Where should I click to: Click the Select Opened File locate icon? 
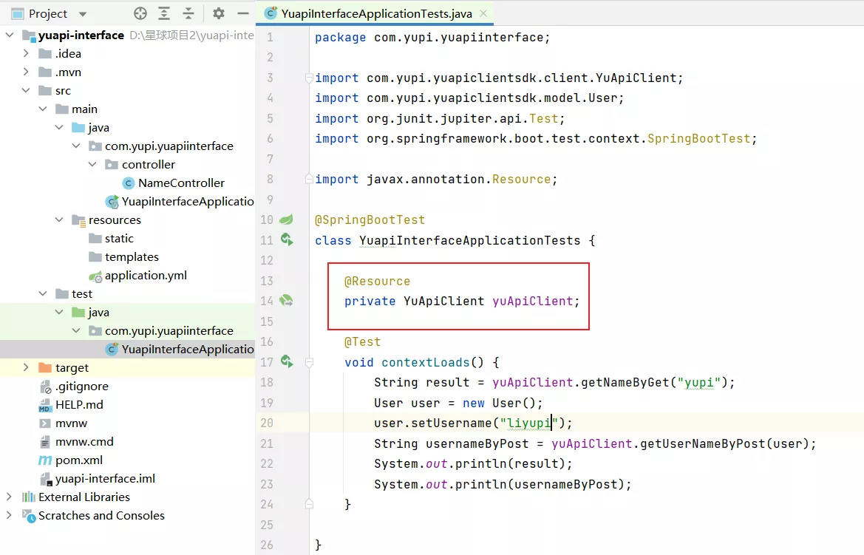coord(140,14)
